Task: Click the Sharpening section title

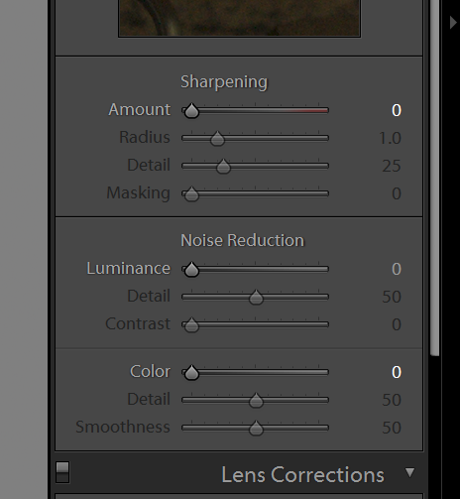Action: click(224, 81)
